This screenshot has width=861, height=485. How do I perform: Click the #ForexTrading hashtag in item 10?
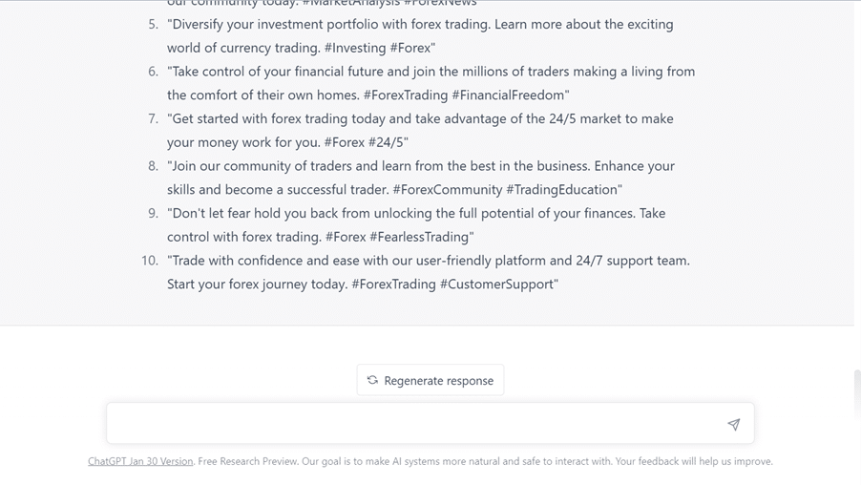coord(393,285)
